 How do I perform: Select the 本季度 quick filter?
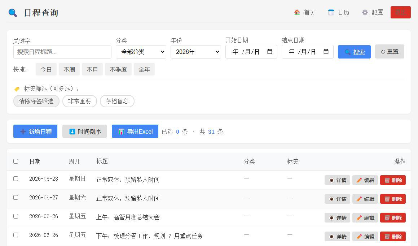click(x=118, y=69)
